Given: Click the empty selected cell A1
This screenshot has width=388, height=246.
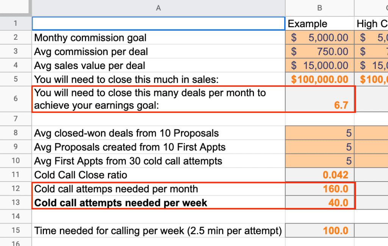Looking at the screenshot, I should coord(158,24).
